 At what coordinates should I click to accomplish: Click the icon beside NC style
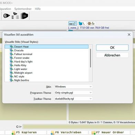(x=11, y=76)
